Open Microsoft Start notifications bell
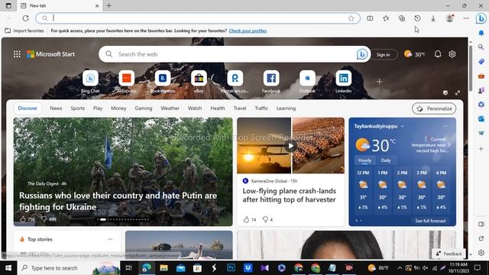 point(438,54)
